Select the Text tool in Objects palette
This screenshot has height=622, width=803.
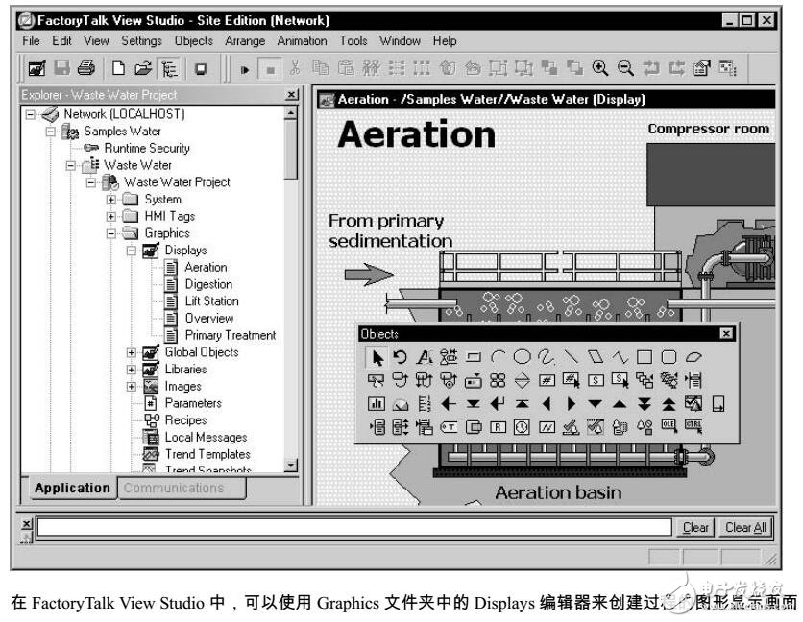tap(425, 357)
